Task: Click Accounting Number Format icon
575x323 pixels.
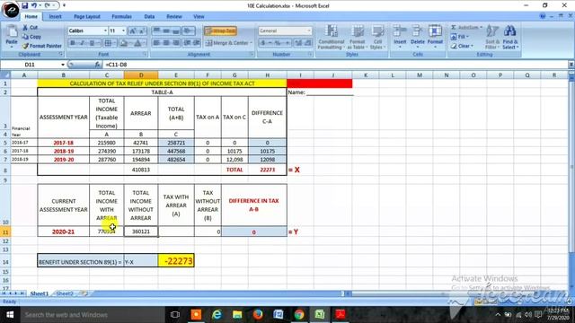Action: 263,43
